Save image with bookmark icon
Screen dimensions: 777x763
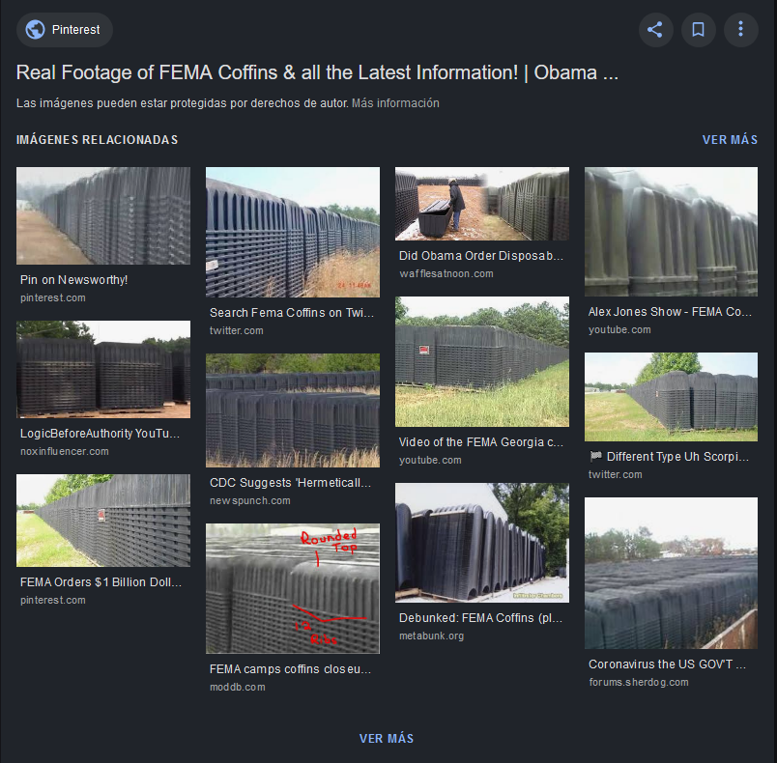(x=698, y=30)
